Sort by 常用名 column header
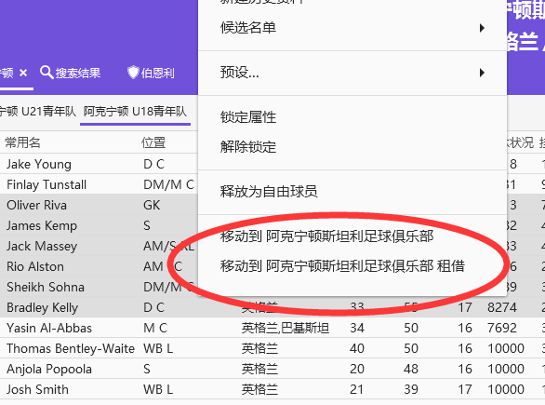 [x=23, y=142]
